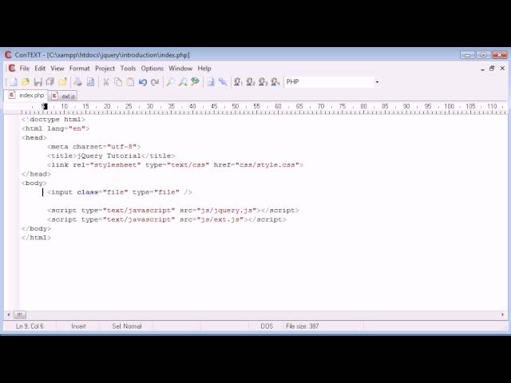Image resolution: width=511 pixels, height=383 pixels.
Task: Click the 'Ln 9, Col 6' status entry
Action: point(30,326)
